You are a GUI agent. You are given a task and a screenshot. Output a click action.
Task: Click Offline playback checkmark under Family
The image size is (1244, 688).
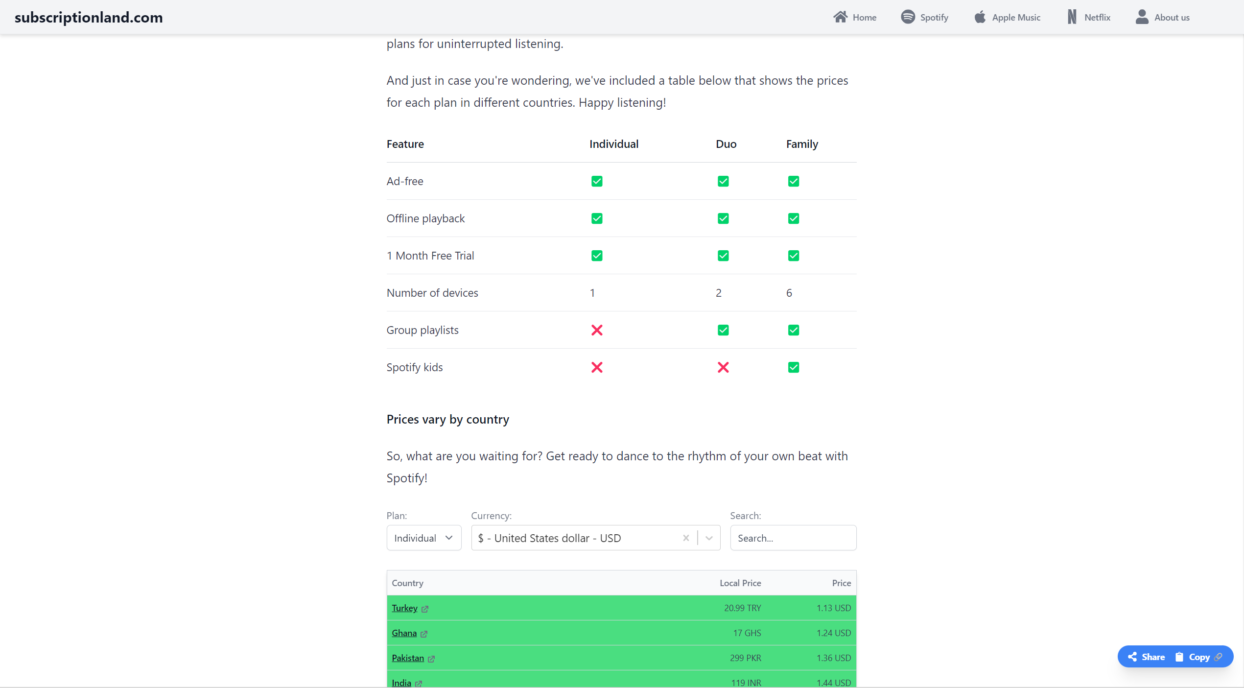(x=794, y=218)
